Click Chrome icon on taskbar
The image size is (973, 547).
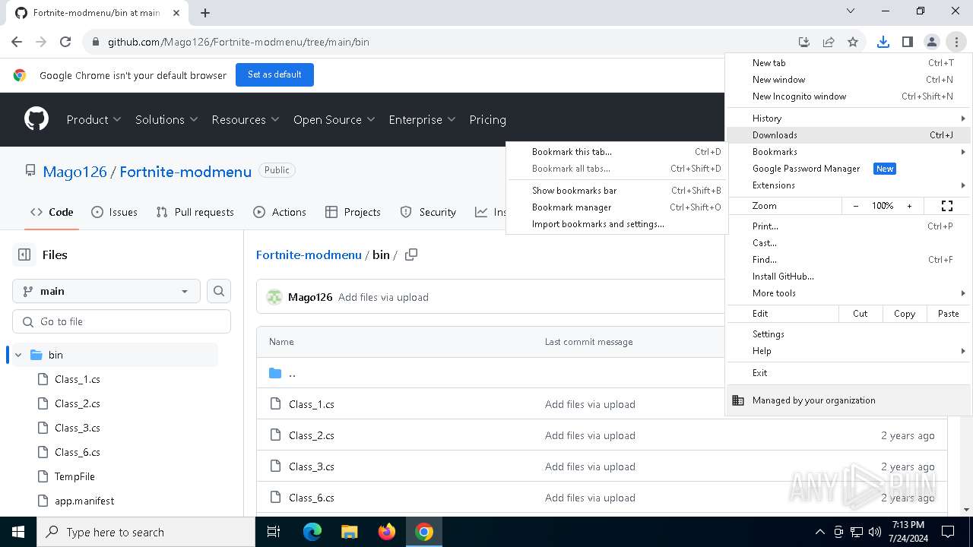pyautogui.click(x=424, y=532)
